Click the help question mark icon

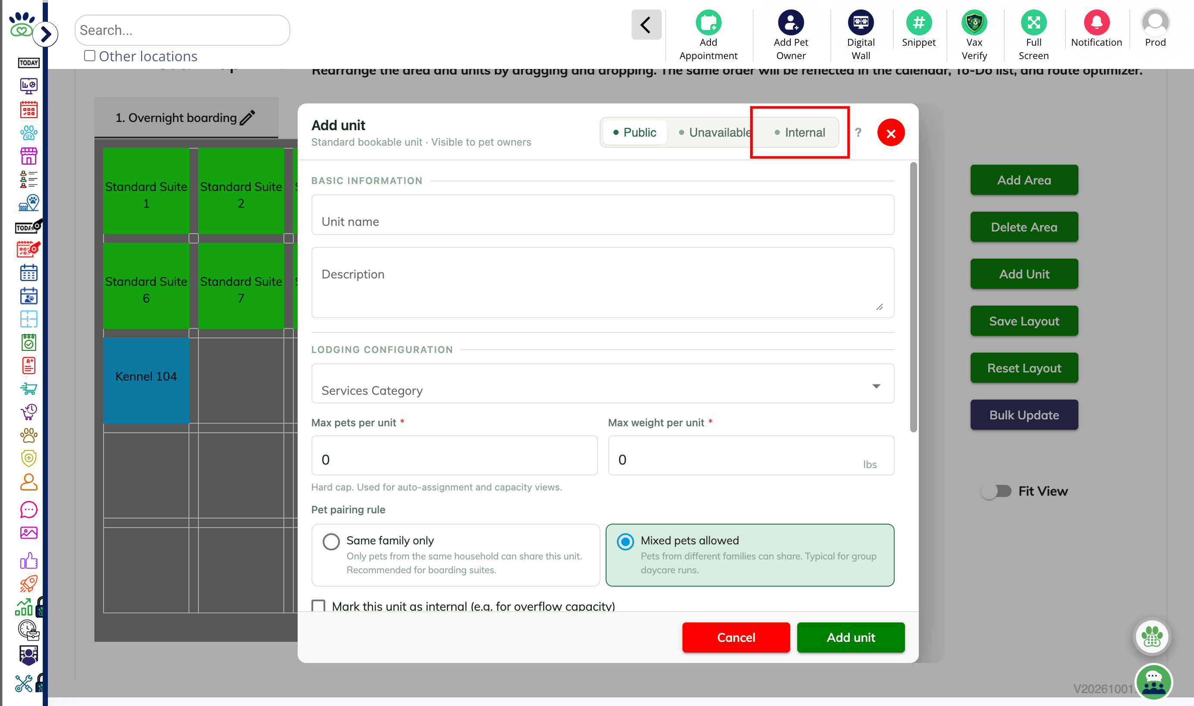[x=858, y=132]
